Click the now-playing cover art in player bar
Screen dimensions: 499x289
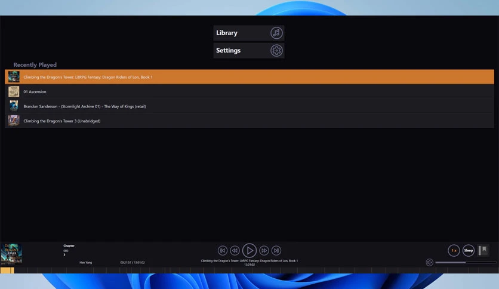[11, 254]
